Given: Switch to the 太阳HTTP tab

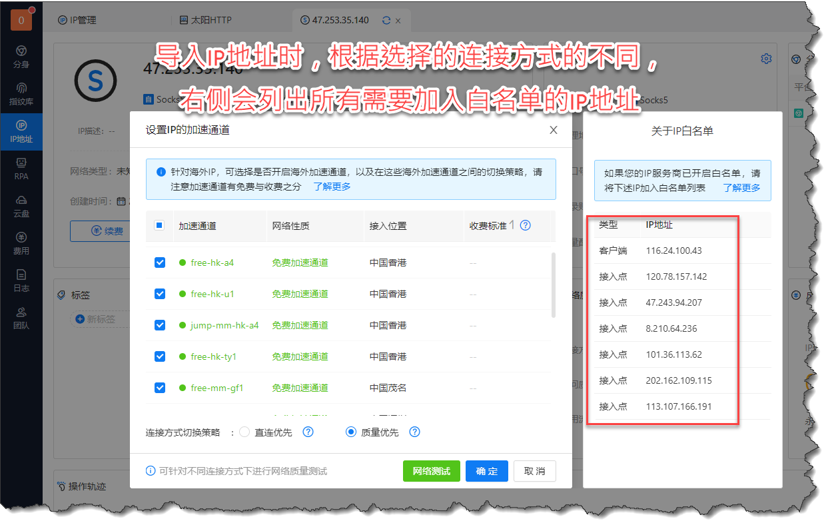Looking at the screenshot, I should click(206, 20).
